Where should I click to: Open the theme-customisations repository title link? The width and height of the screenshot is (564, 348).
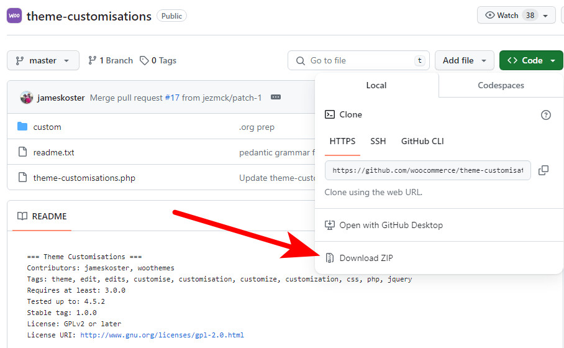89,16
